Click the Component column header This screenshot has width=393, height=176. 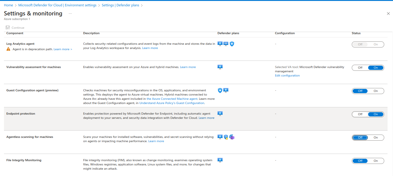click(x=15, y=33)
